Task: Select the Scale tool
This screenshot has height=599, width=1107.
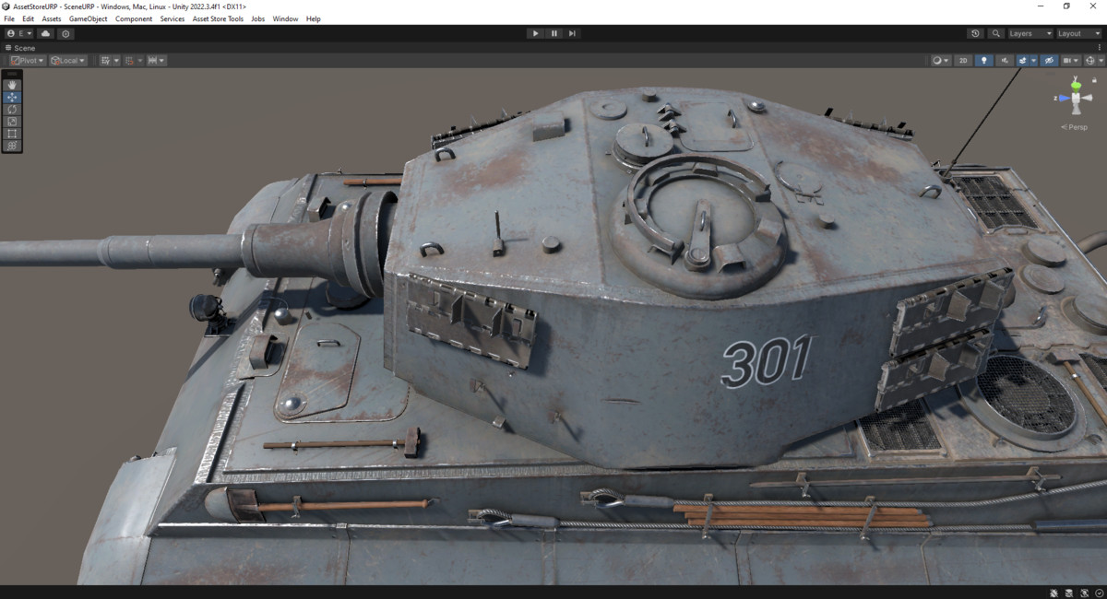Action: (11, 121)
